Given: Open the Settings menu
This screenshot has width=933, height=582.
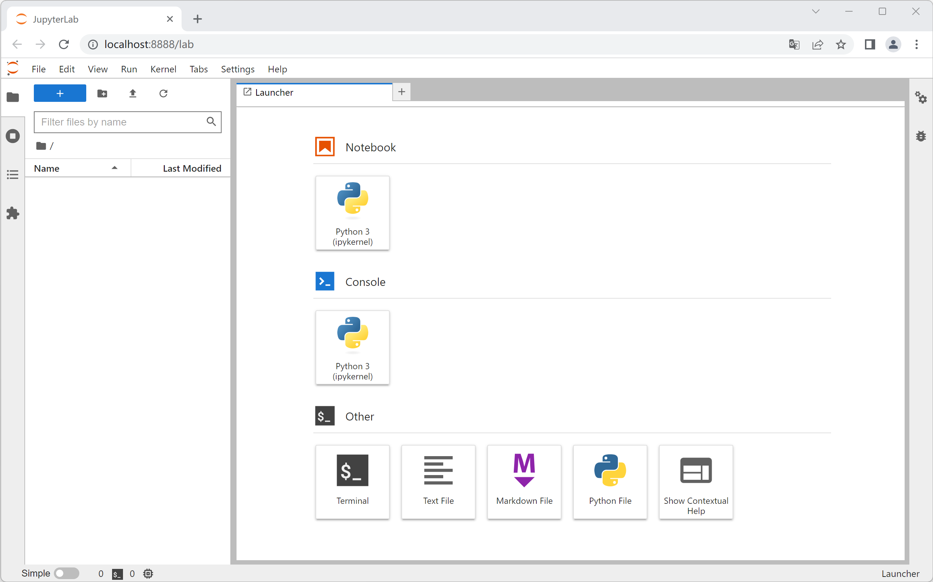Looking at the screenshot, I should [237, 69].
